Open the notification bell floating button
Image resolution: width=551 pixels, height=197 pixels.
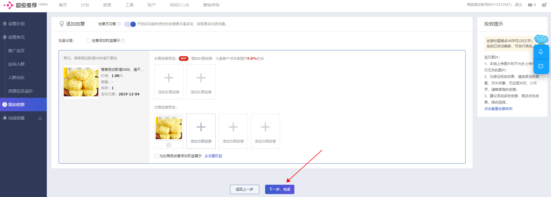541,52
